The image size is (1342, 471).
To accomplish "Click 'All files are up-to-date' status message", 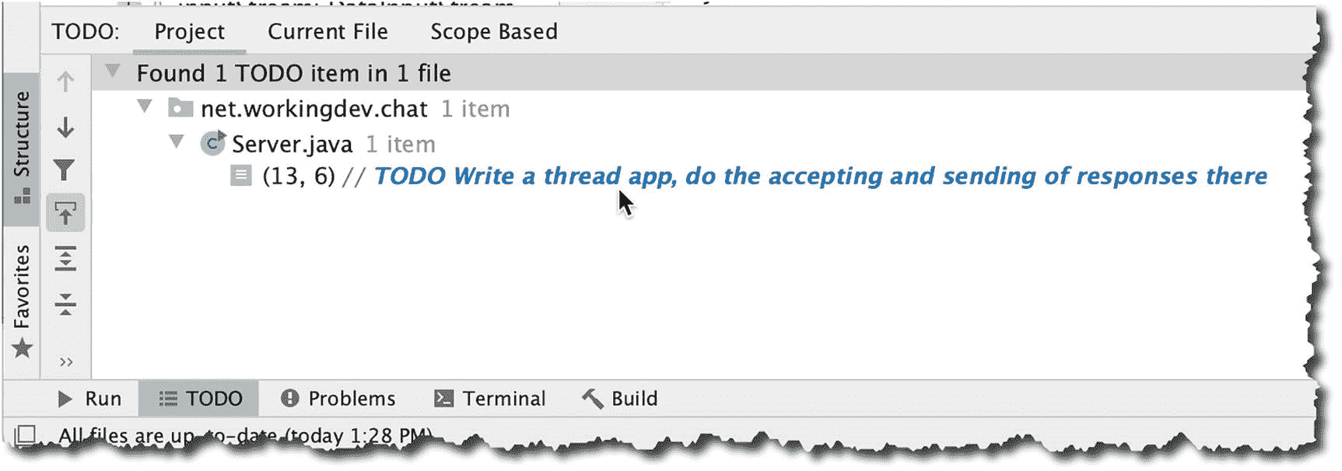I will coord(245,436).
